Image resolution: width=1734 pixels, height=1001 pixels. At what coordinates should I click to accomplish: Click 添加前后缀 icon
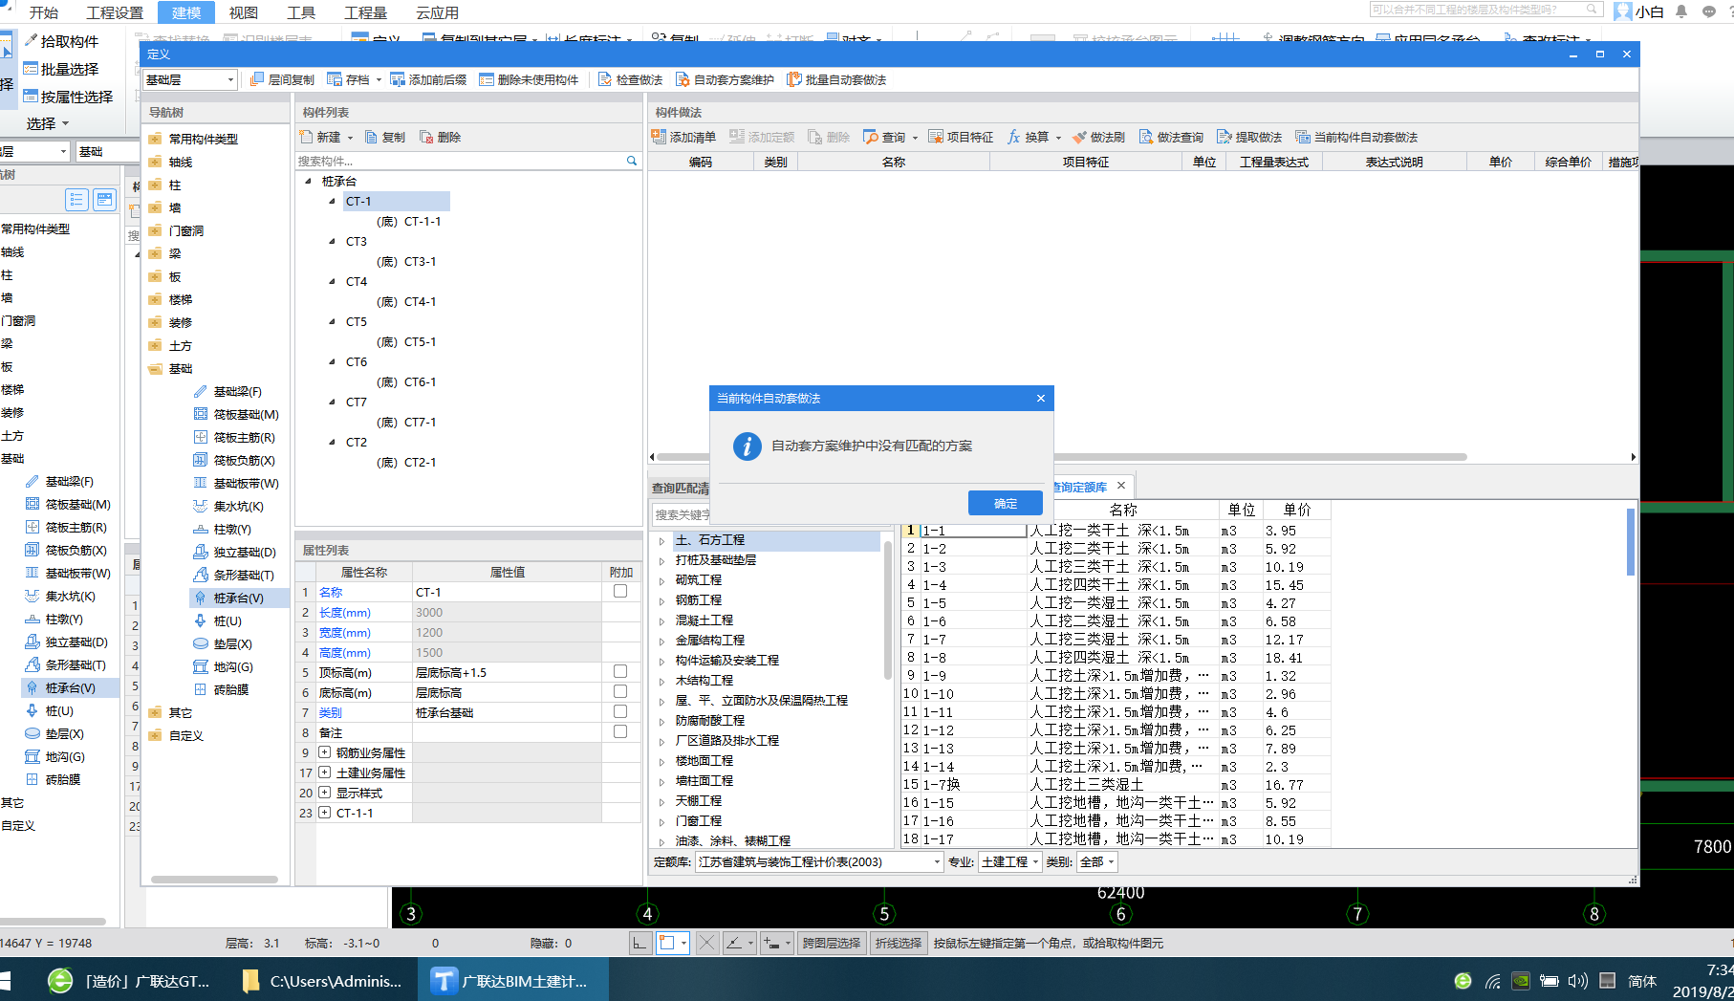398,79
